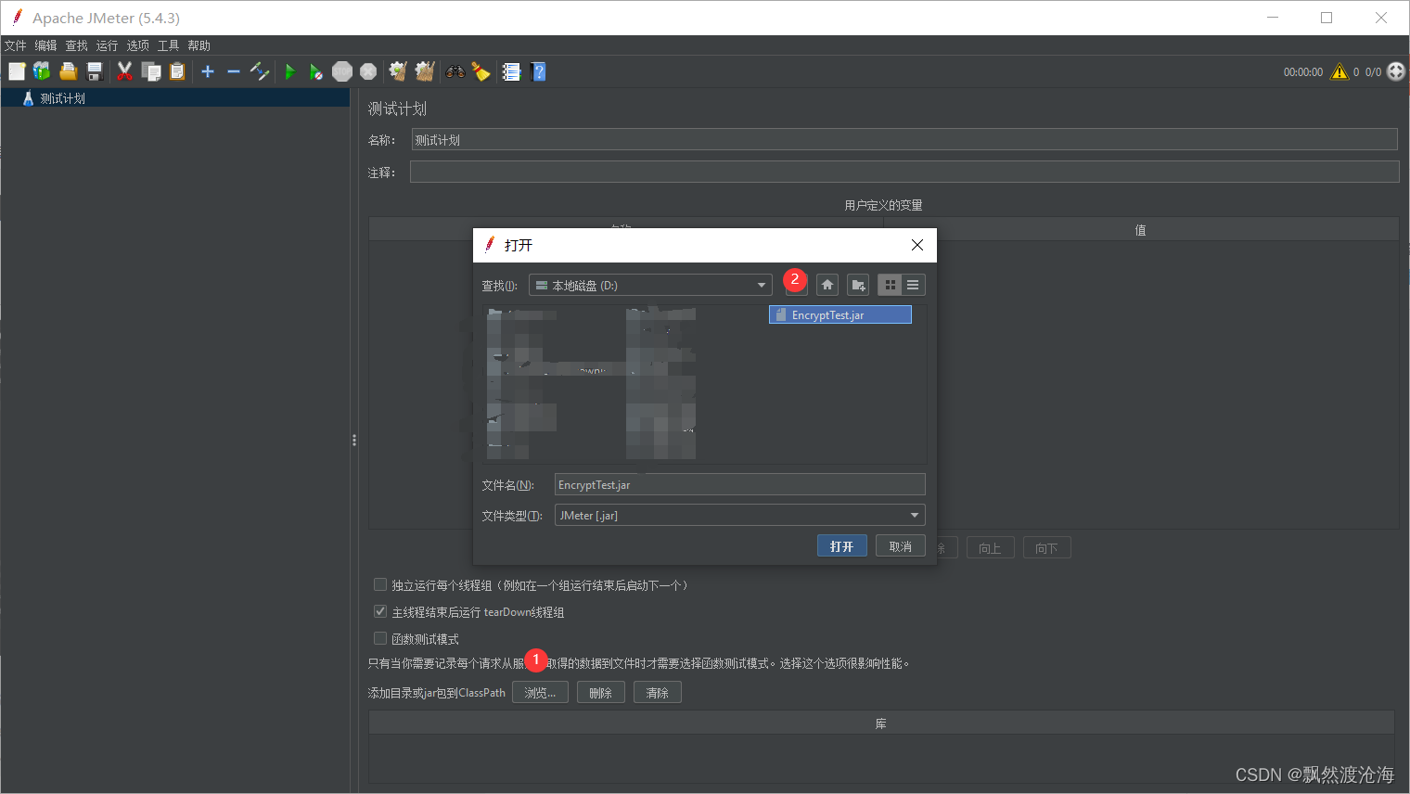
Task: Click Start no pauses toolbar icon
Action: pos(315,71)
